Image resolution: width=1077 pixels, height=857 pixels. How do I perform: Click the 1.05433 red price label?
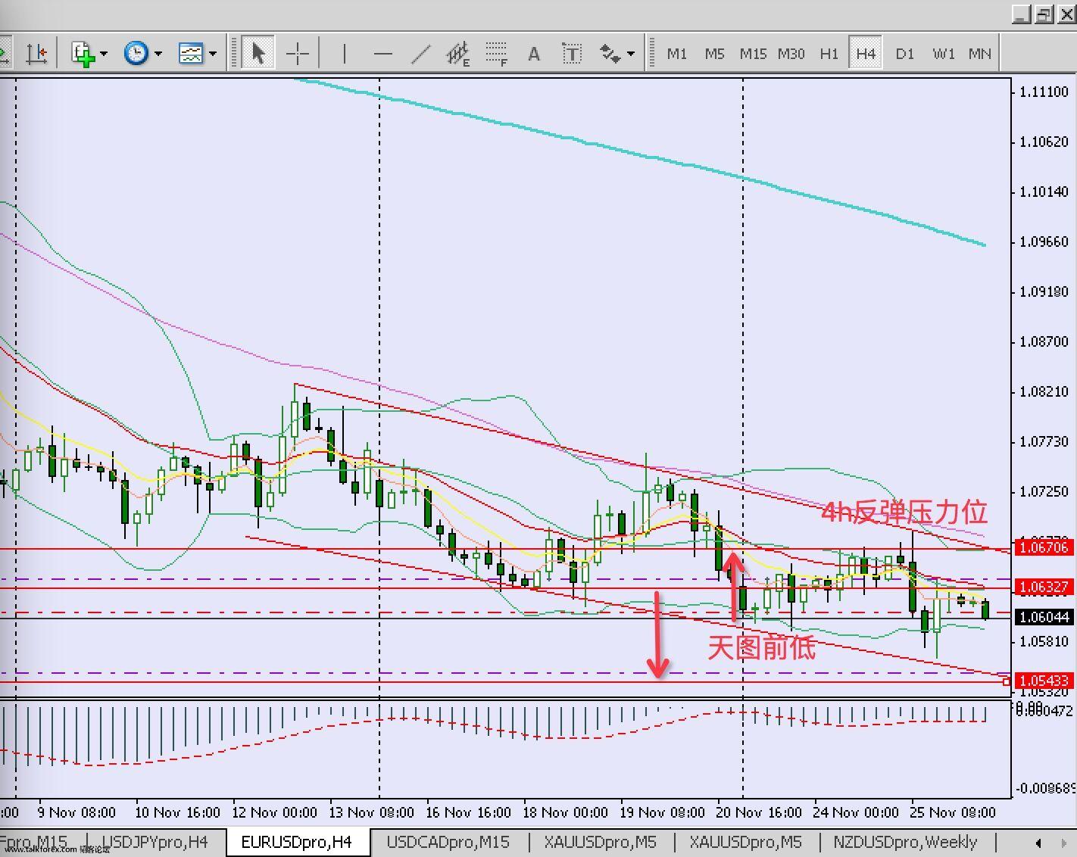pyautogui.click(x=1044, y=681)
